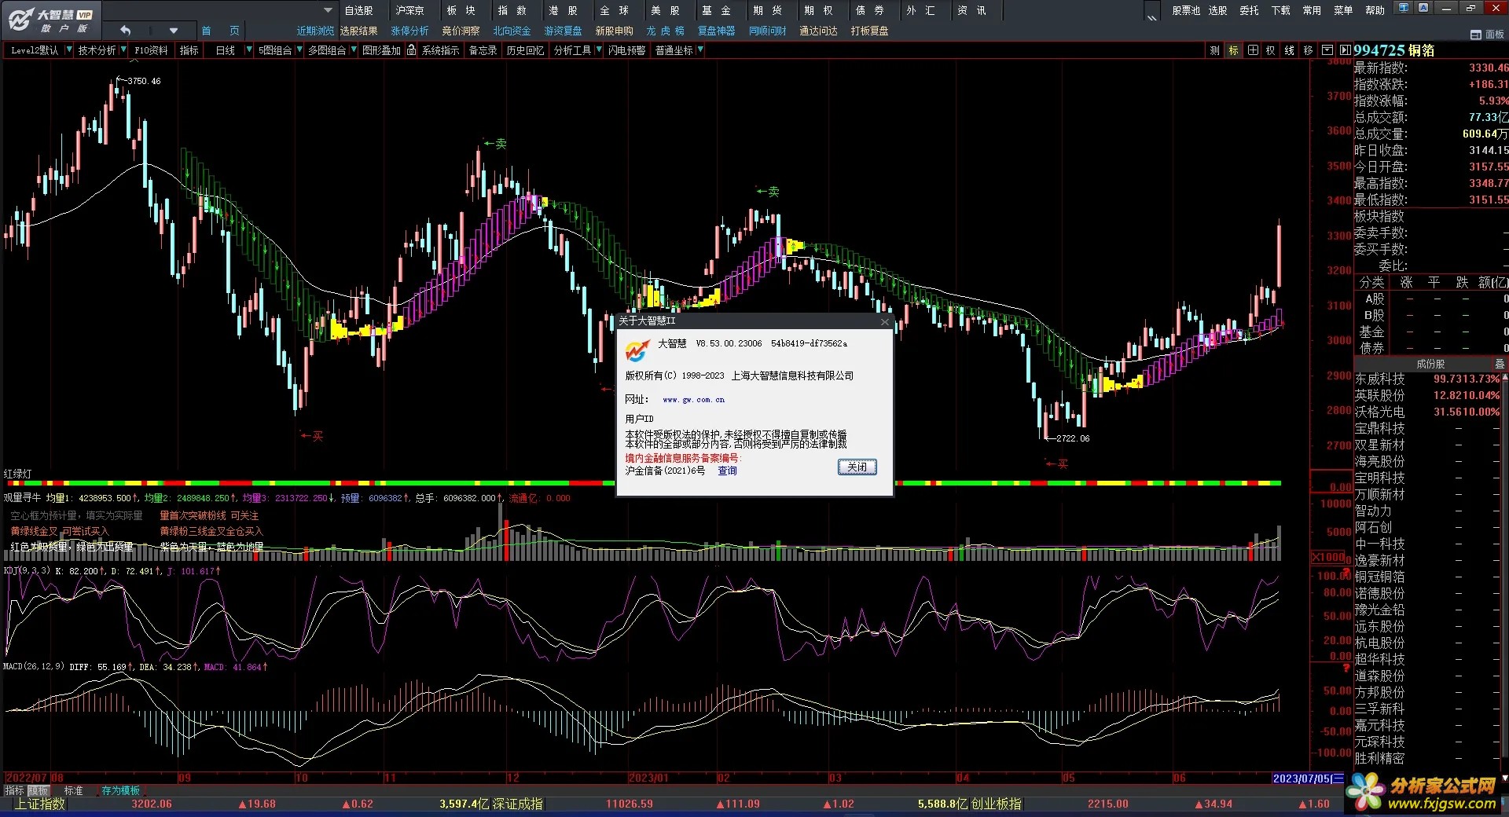Click the 移 move chart icon
This screenshot has width=1509, height=817.
pyautogui.click(x=1309, y=50)
